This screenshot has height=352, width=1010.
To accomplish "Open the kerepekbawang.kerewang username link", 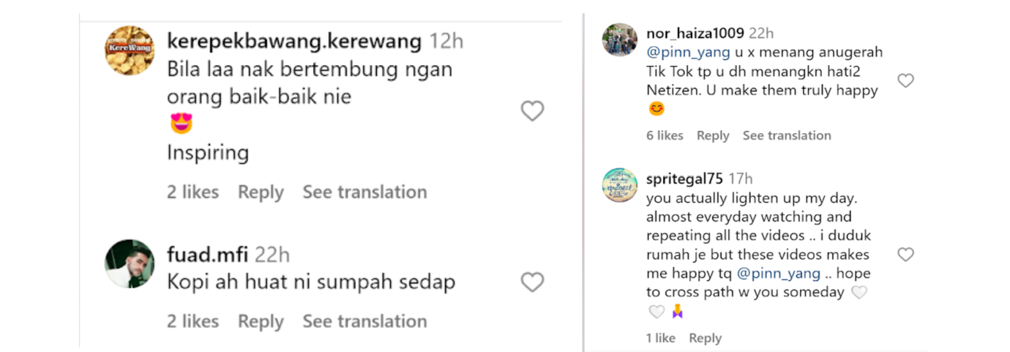I will click(x=294, y=41).
